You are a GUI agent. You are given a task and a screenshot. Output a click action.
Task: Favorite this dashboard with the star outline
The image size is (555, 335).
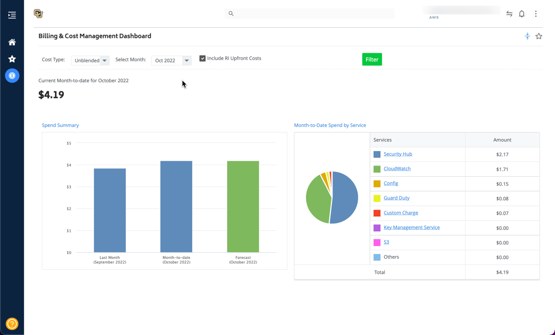pos(539,36)
